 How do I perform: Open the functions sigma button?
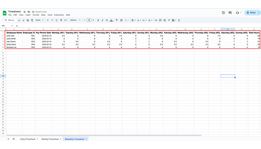[x=179, y=20]
